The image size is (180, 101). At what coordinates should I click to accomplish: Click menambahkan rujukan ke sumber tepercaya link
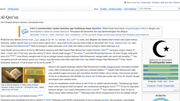49,32
